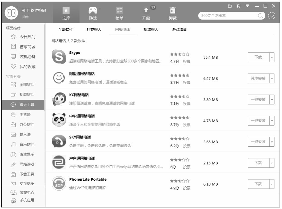
Task: Select 输入法 category
Action: point(21,134)
